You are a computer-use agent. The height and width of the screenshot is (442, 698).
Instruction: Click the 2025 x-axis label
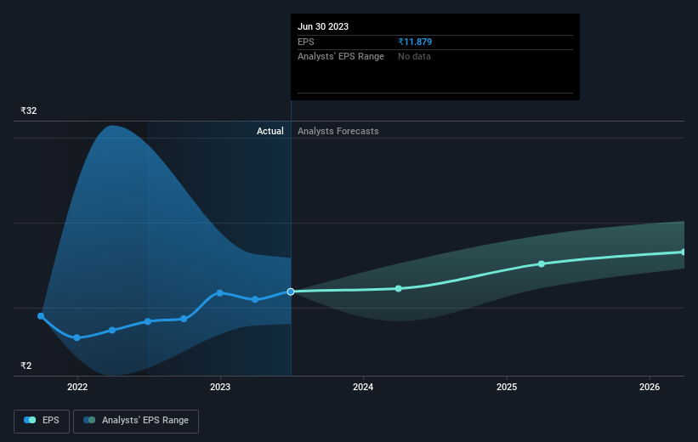507,388
